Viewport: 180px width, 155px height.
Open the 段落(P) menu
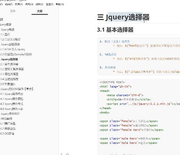(19, 4)
